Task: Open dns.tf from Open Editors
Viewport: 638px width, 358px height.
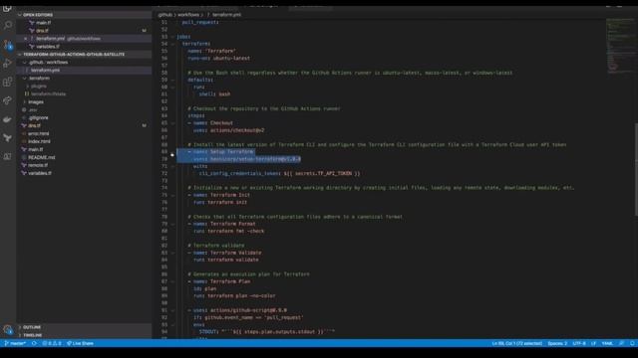Action: coord(42,31)
